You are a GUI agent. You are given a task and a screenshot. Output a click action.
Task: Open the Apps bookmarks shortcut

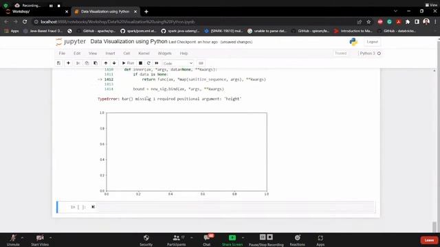(12, 31)
